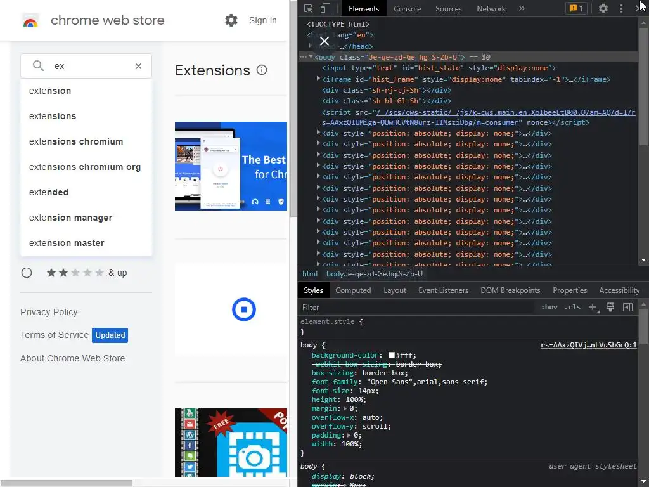Switch to the Sources tab
The width and height of the screenshot is (649, 487).
point(448,9)
